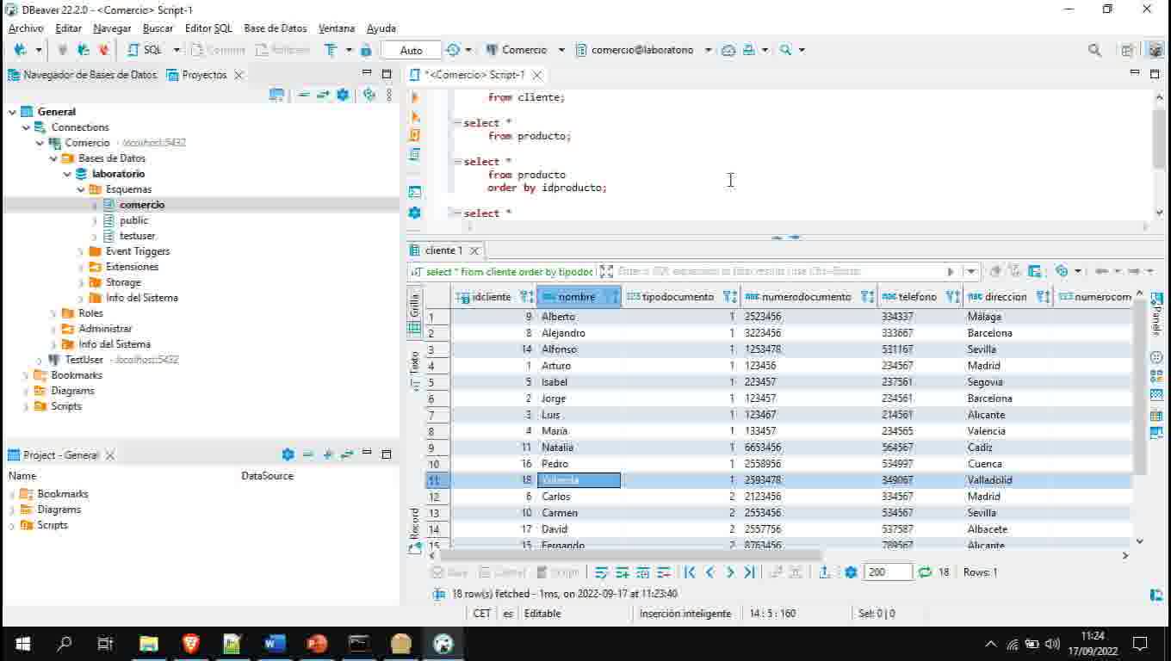Viewport: 1171px width, 661px height.
Task: Open the Editor SQL menu
Action: point(208,28)
